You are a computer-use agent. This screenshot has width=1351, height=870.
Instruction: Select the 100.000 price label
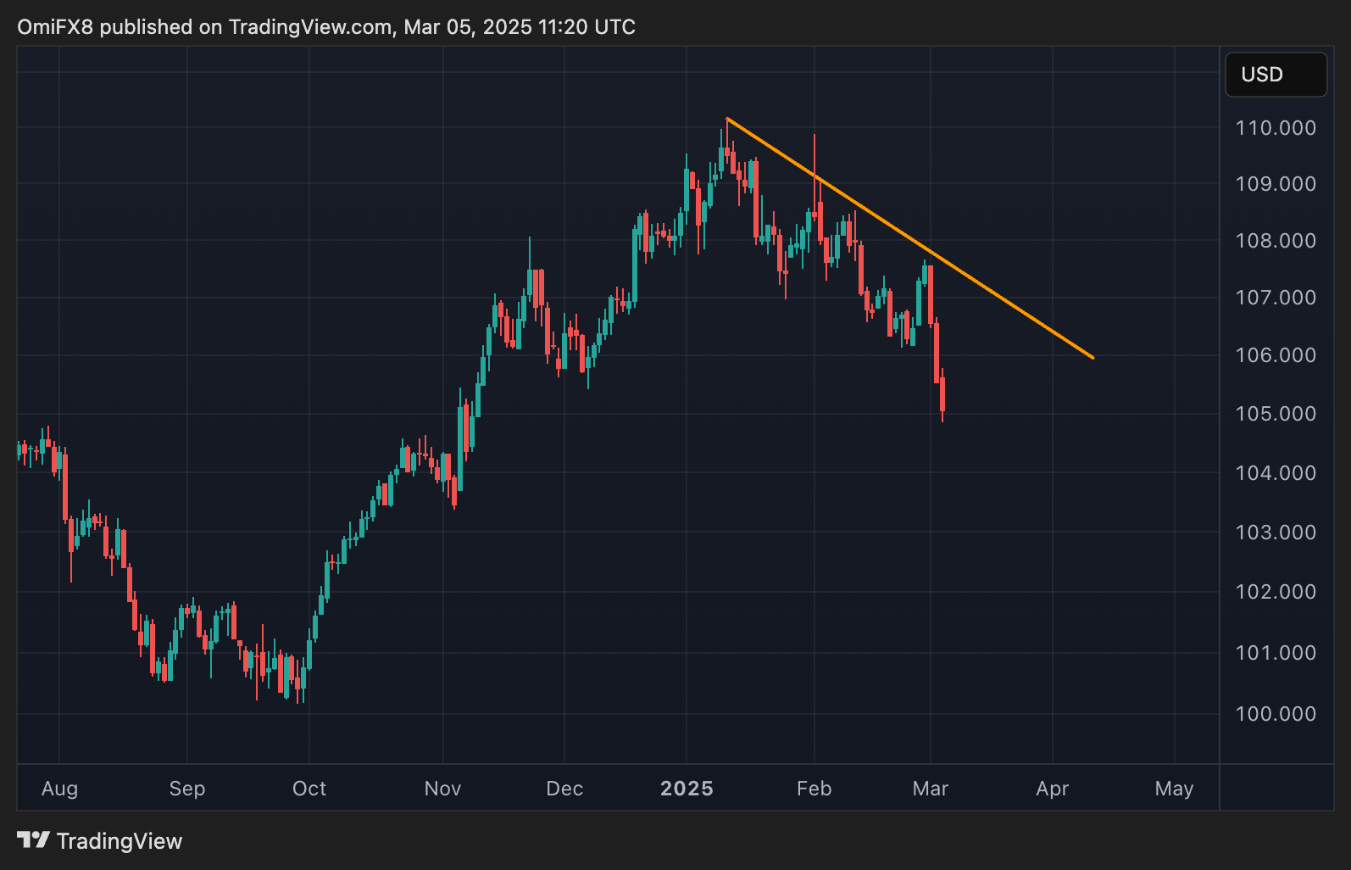tap(1276, 714)
